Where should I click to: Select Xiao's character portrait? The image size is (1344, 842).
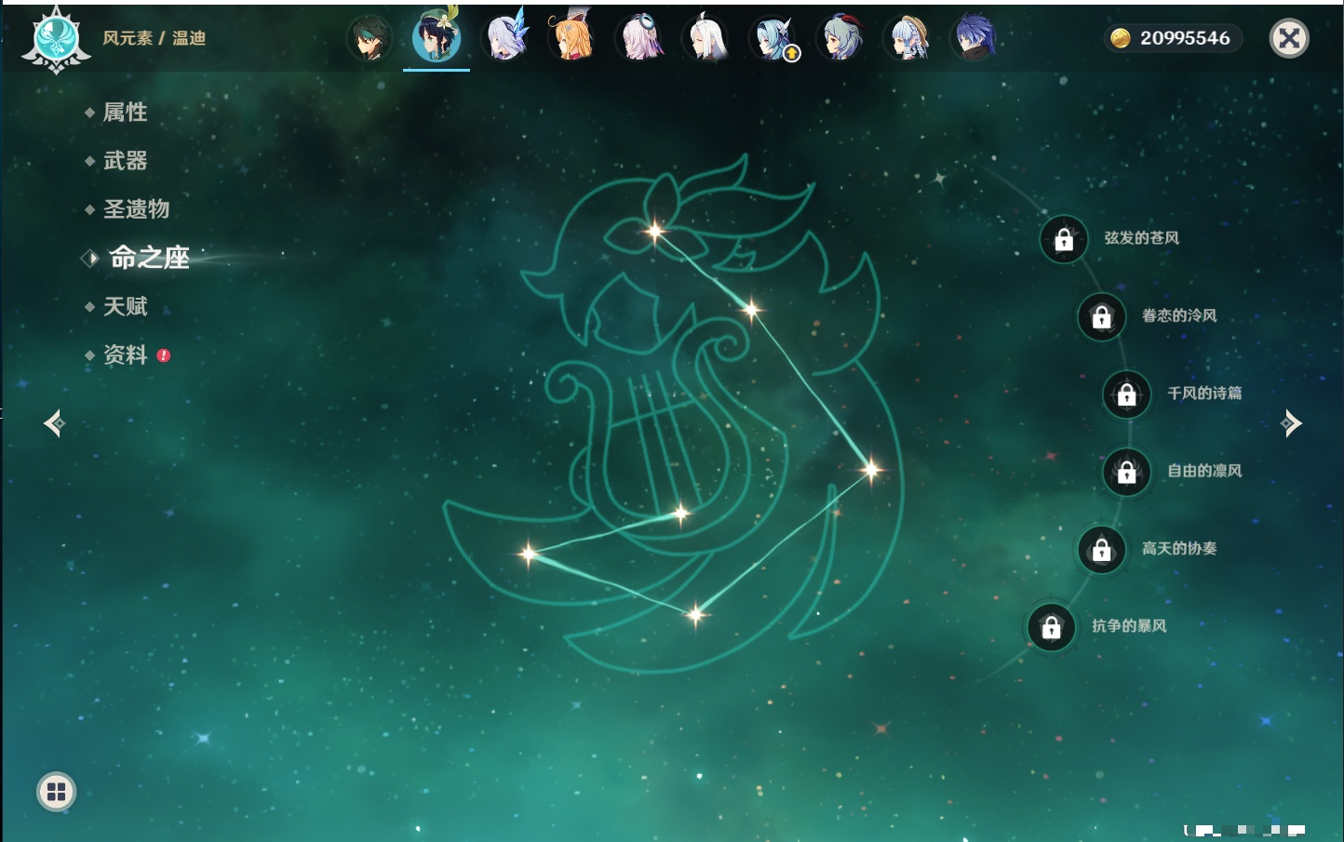[x=369, y=39]
